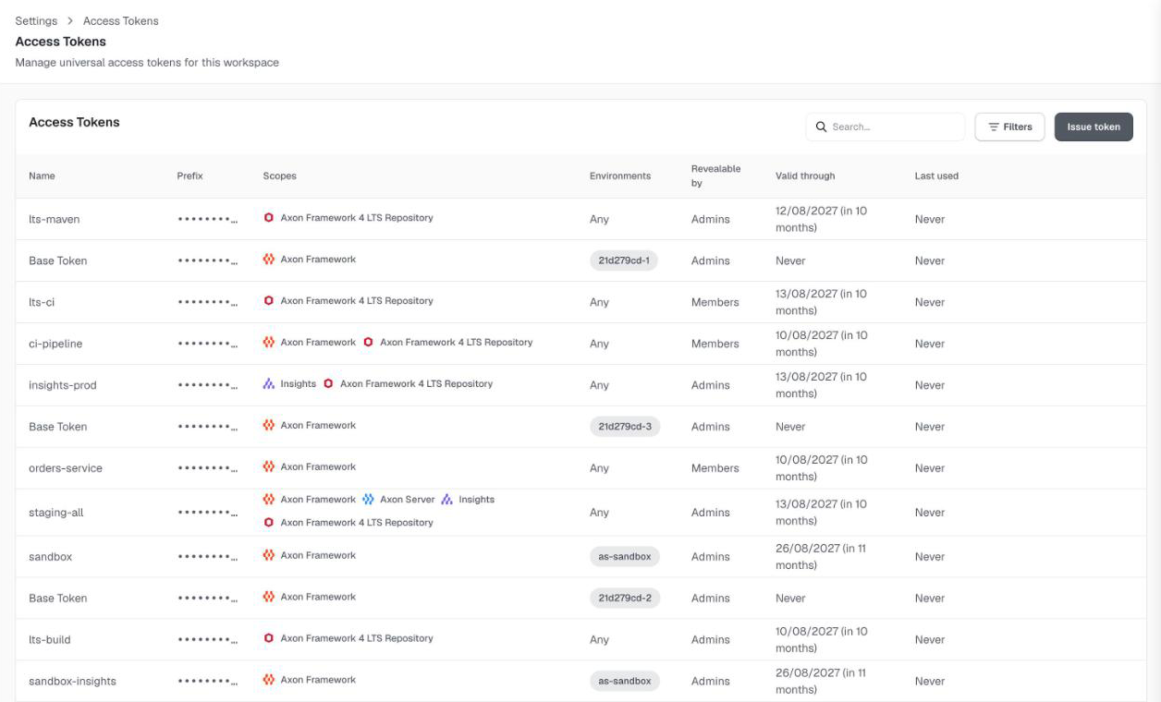The height and width of the screenshot is (702, 1161).
Task: Click Axon Framework icon in sandbox-insights row
Action: coord(269,680)
